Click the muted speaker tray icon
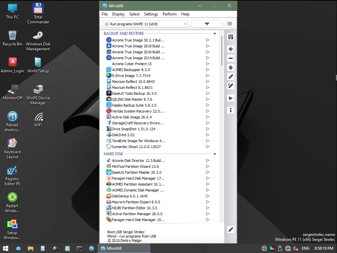This screenshot has height=253, width=337. tap(296, 248)
